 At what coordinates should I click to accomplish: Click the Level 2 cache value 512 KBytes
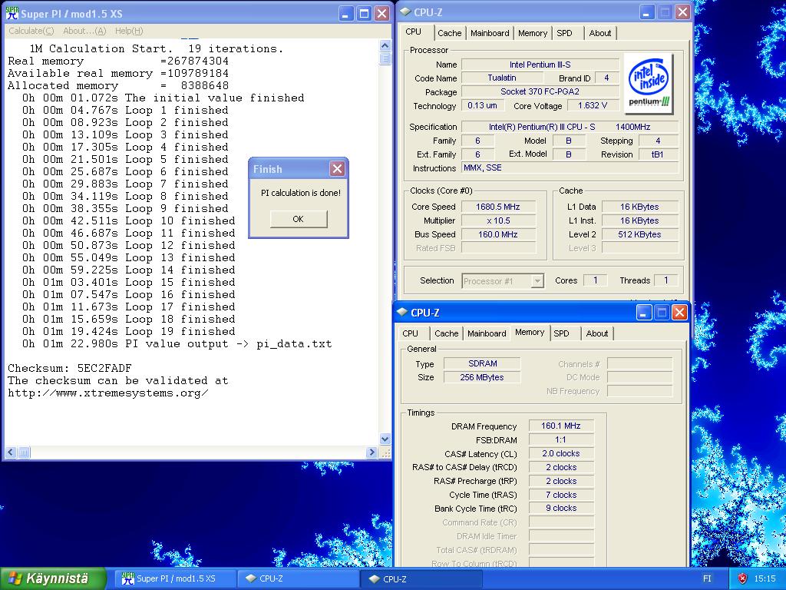click(639, 234)
